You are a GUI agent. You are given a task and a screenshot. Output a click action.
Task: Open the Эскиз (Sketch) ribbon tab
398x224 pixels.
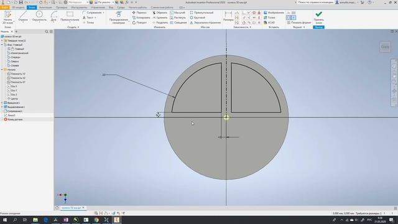(32, 7)
